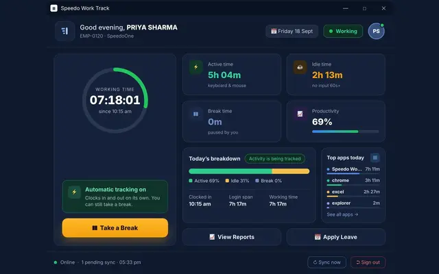The height and width of the screenshot is (274, 439).
Task: Click the green Active segment of breakdown bar
Action: 230,171
